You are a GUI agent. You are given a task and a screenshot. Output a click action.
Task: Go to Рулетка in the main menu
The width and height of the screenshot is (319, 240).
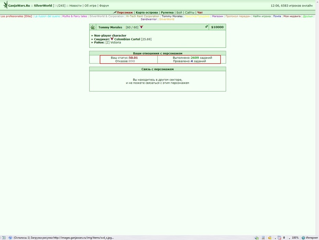(167, 12)
